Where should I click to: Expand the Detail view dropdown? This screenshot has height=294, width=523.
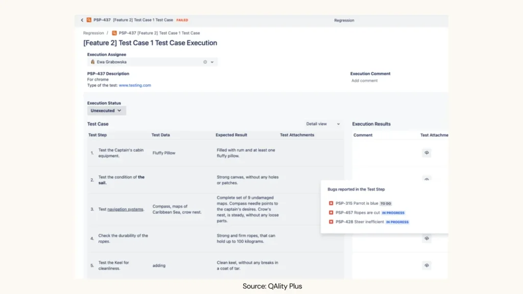(x=323, y=124)
